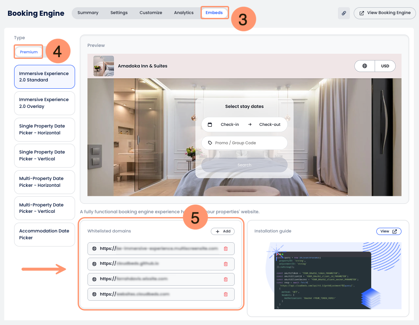The width and height of the screenshot is (419, 325).
Task: Delete the multiscreensite.com whitelisted domain
Action: (x=226, y=249)
